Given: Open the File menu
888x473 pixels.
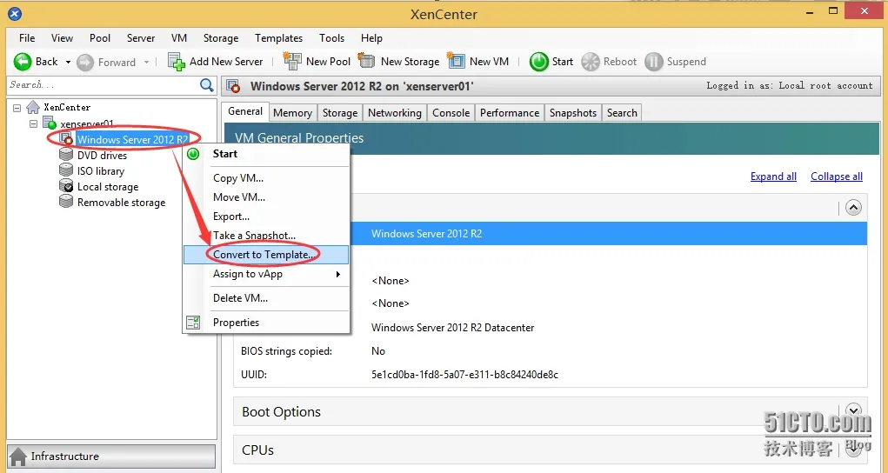Looking at the screenshot, I should coord(27,38).
